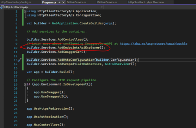Screen dimensions: 196x128
Task: Click CreateBuilder on line 4
Action: pos(91,23)
